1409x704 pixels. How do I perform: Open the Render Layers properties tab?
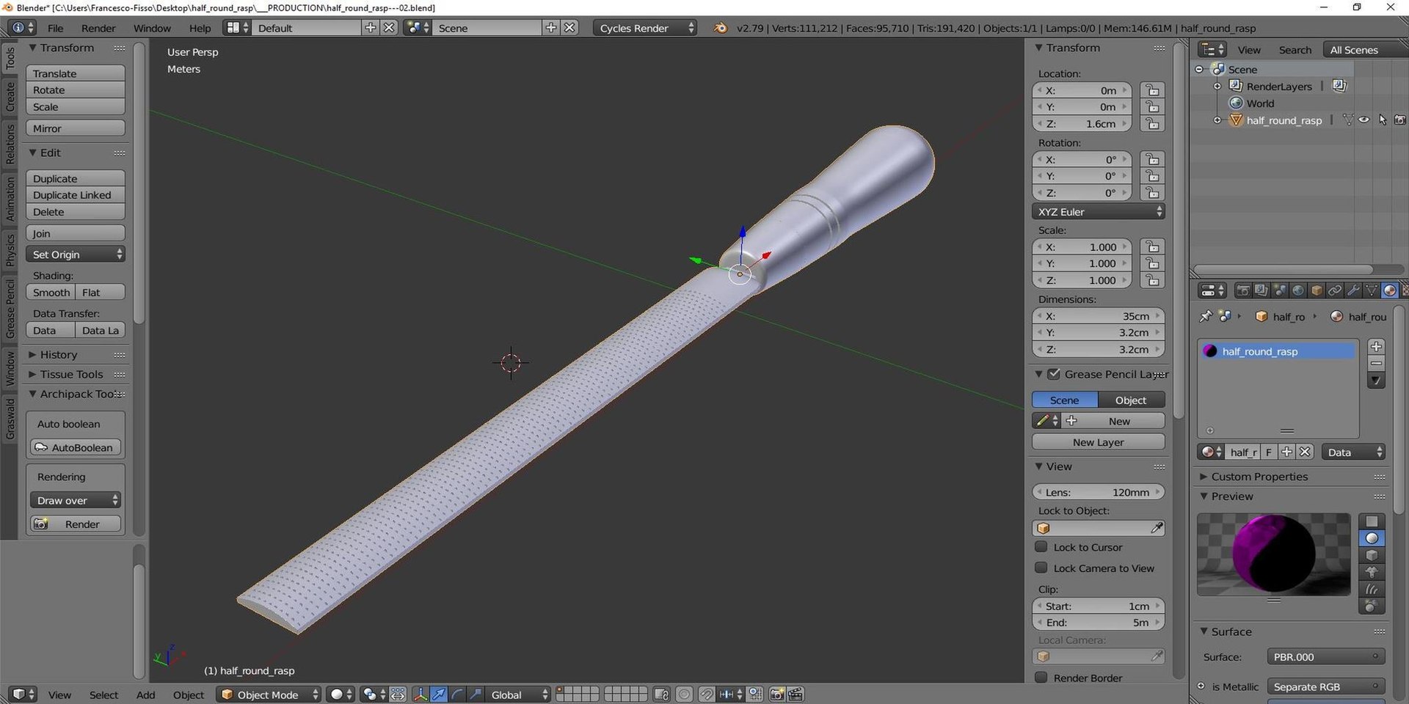(1261, 290)
